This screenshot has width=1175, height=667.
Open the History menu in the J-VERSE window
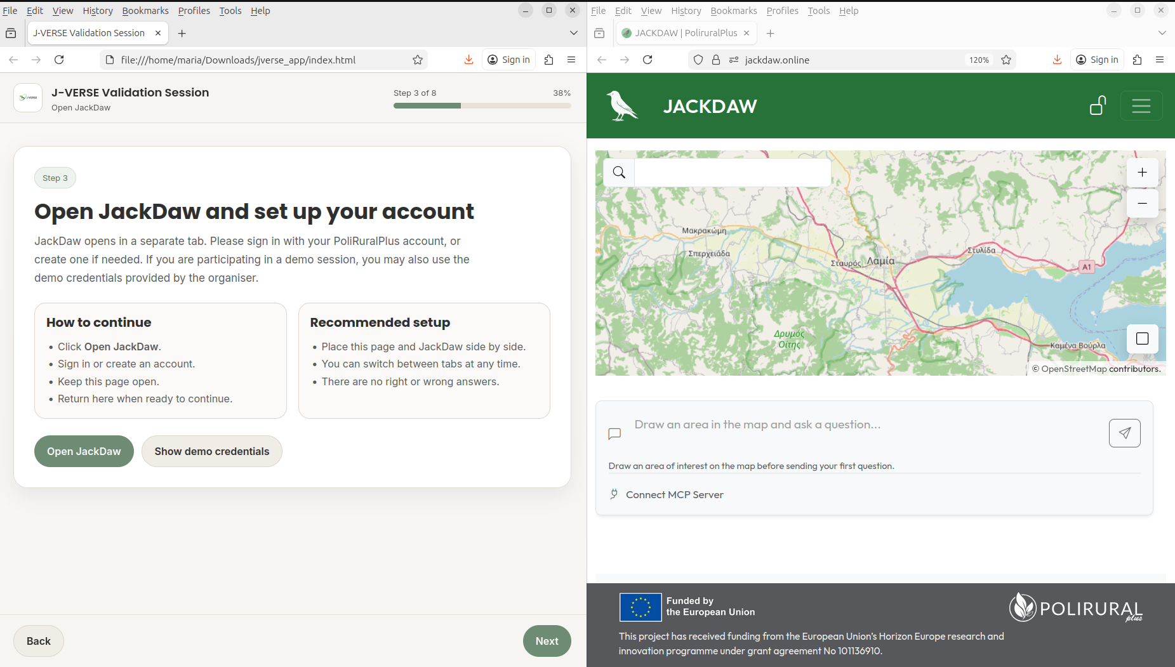98,11
